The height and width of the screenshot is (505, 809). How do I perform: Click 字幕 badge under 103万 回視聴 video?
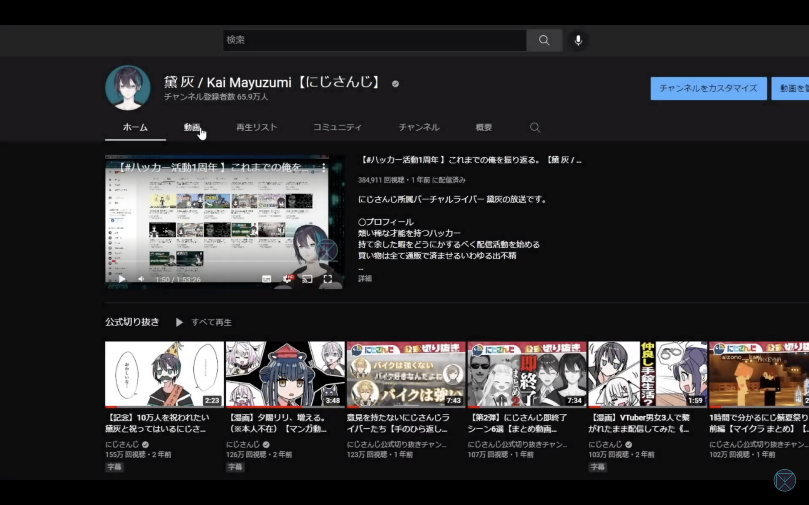pyautogui.click(x=598, y=467)
